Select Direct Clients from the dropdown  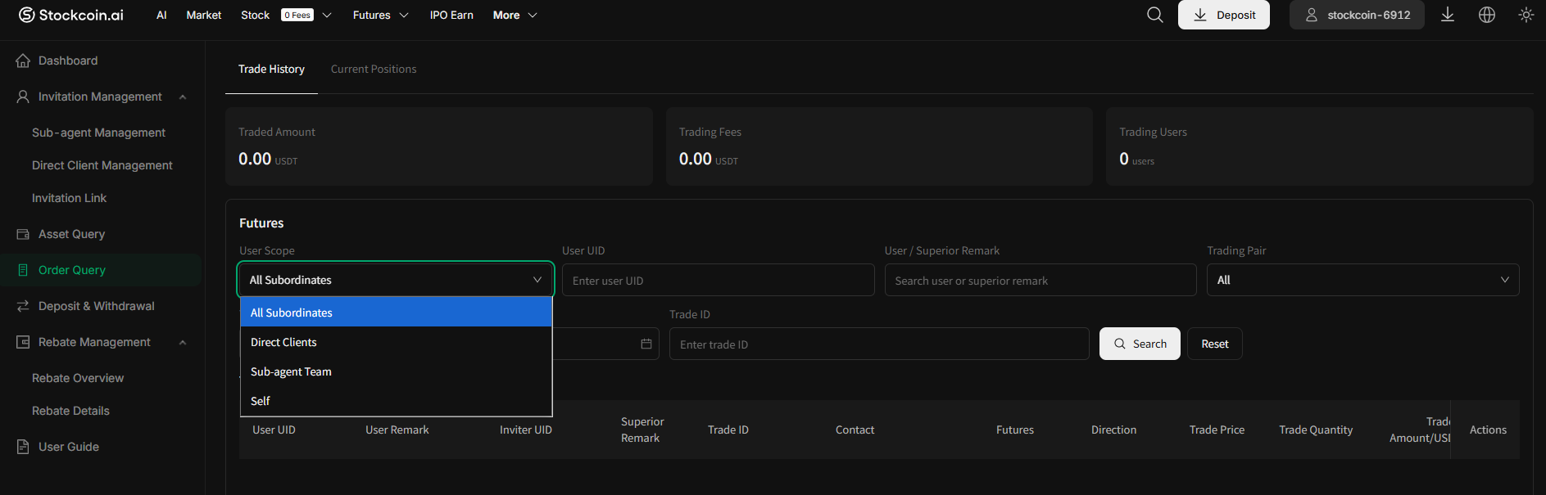[396, 342]
